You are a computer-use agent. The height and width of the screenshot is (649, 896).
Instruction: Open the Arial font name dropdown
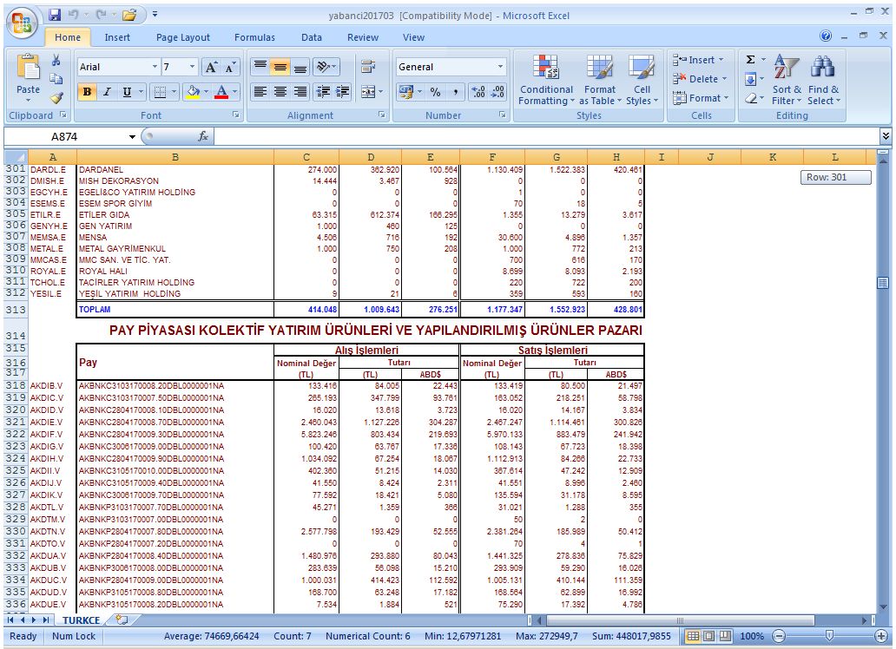click(x=155, y=67)
